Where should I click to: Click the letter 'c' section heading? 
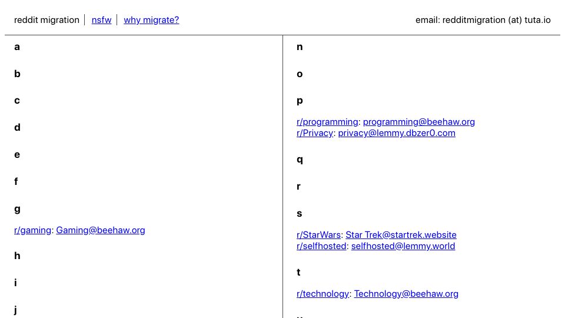click(x=17, y=101)
